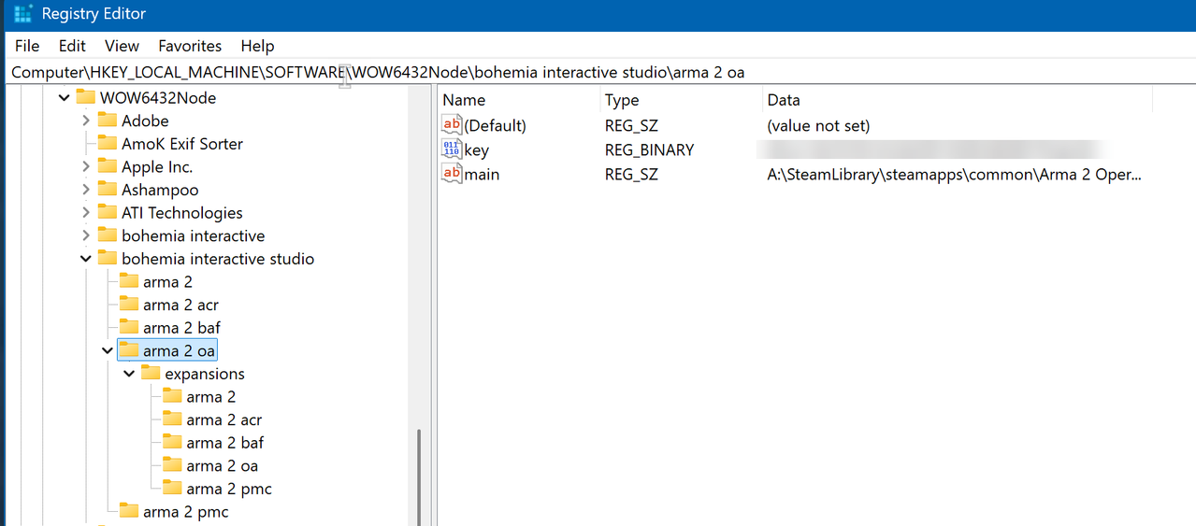1196x526 pixels.
Task: Click the arma 2 pmc folder icon under expansions
Action: [x=172, y=489]
